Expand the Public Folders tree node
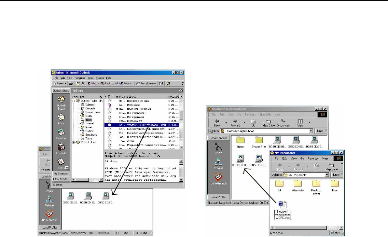This screenshot has height=237, width=388. pos(74,143)
